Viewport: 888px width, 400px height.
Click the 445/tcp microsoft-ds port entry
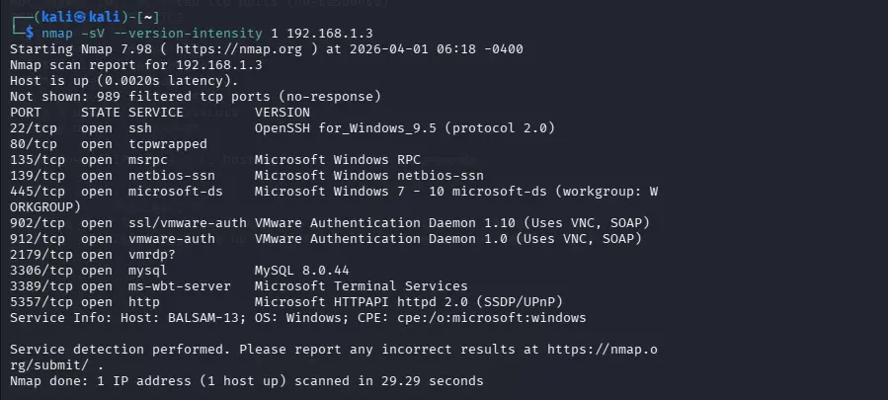tap(34, 192)
